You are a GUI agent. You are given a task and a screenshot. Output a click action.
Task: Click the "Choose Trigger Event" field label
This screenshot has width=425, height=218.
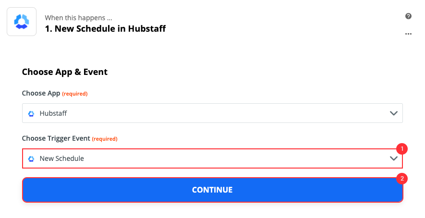pos(56,138)
